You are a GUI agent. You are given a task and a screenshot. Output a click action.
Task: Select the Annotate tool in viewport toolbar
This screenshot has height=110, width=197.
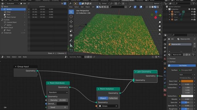(71, 41)
